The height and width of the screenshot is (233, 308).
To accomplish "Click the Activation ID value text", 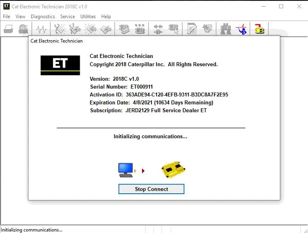I will 177,95.
